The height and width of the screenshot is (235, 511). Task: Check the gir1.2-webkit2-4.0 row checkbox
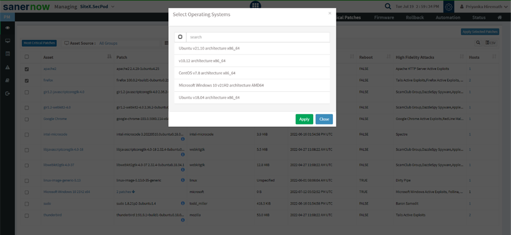[27, 108]
